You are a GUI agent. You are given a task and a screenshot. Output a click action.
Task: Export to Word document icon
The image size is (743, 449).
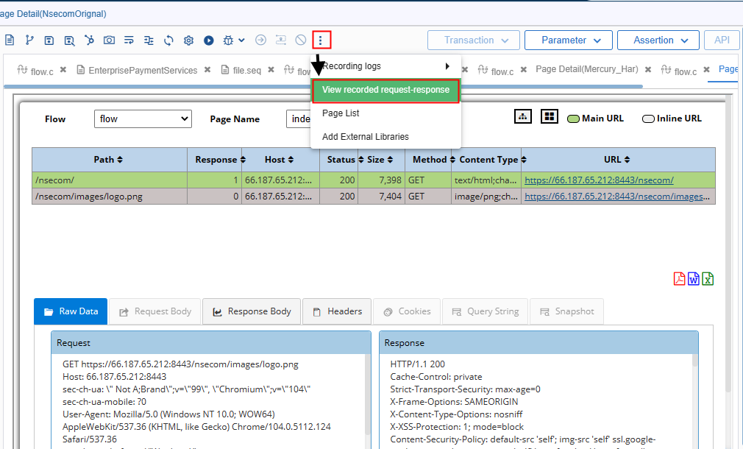[x=693, y=279]
